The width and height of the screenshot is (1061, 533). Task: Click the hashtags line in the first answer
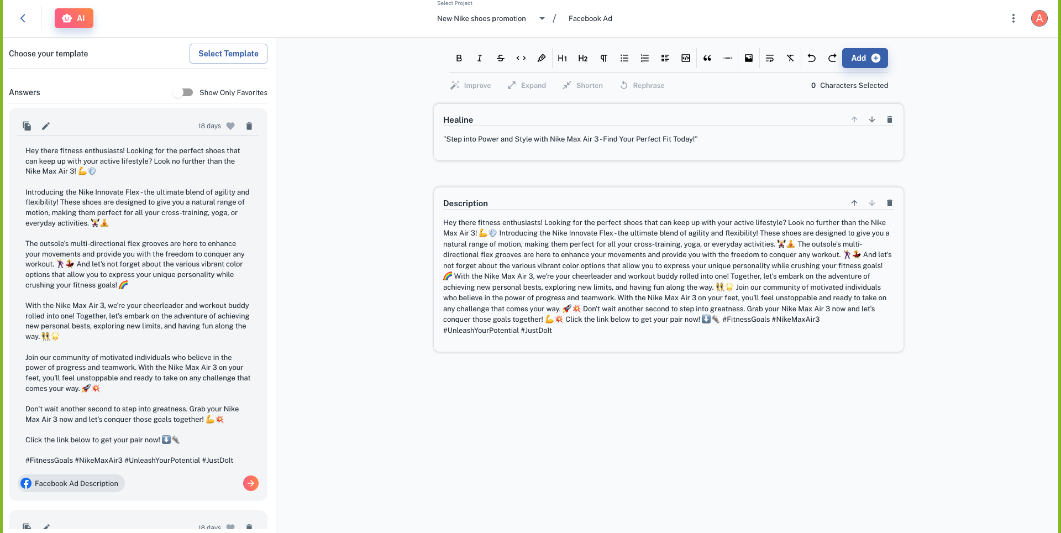tap(129, 460)
